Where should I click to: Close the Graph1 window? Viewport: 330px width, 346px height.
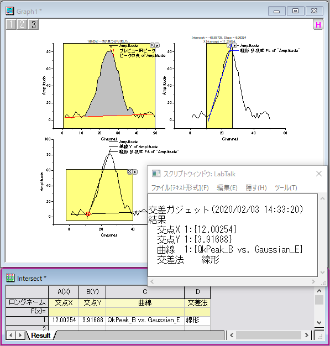tap(314, 11)
